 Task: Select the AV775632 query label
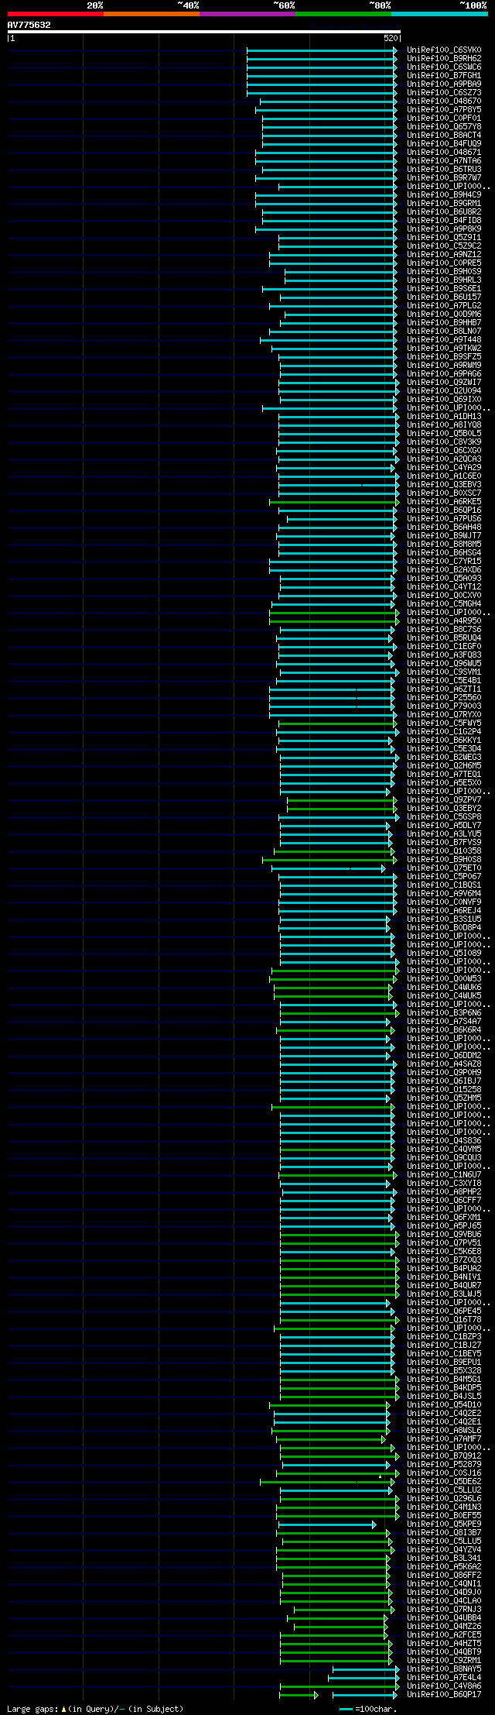click(29, 25)
